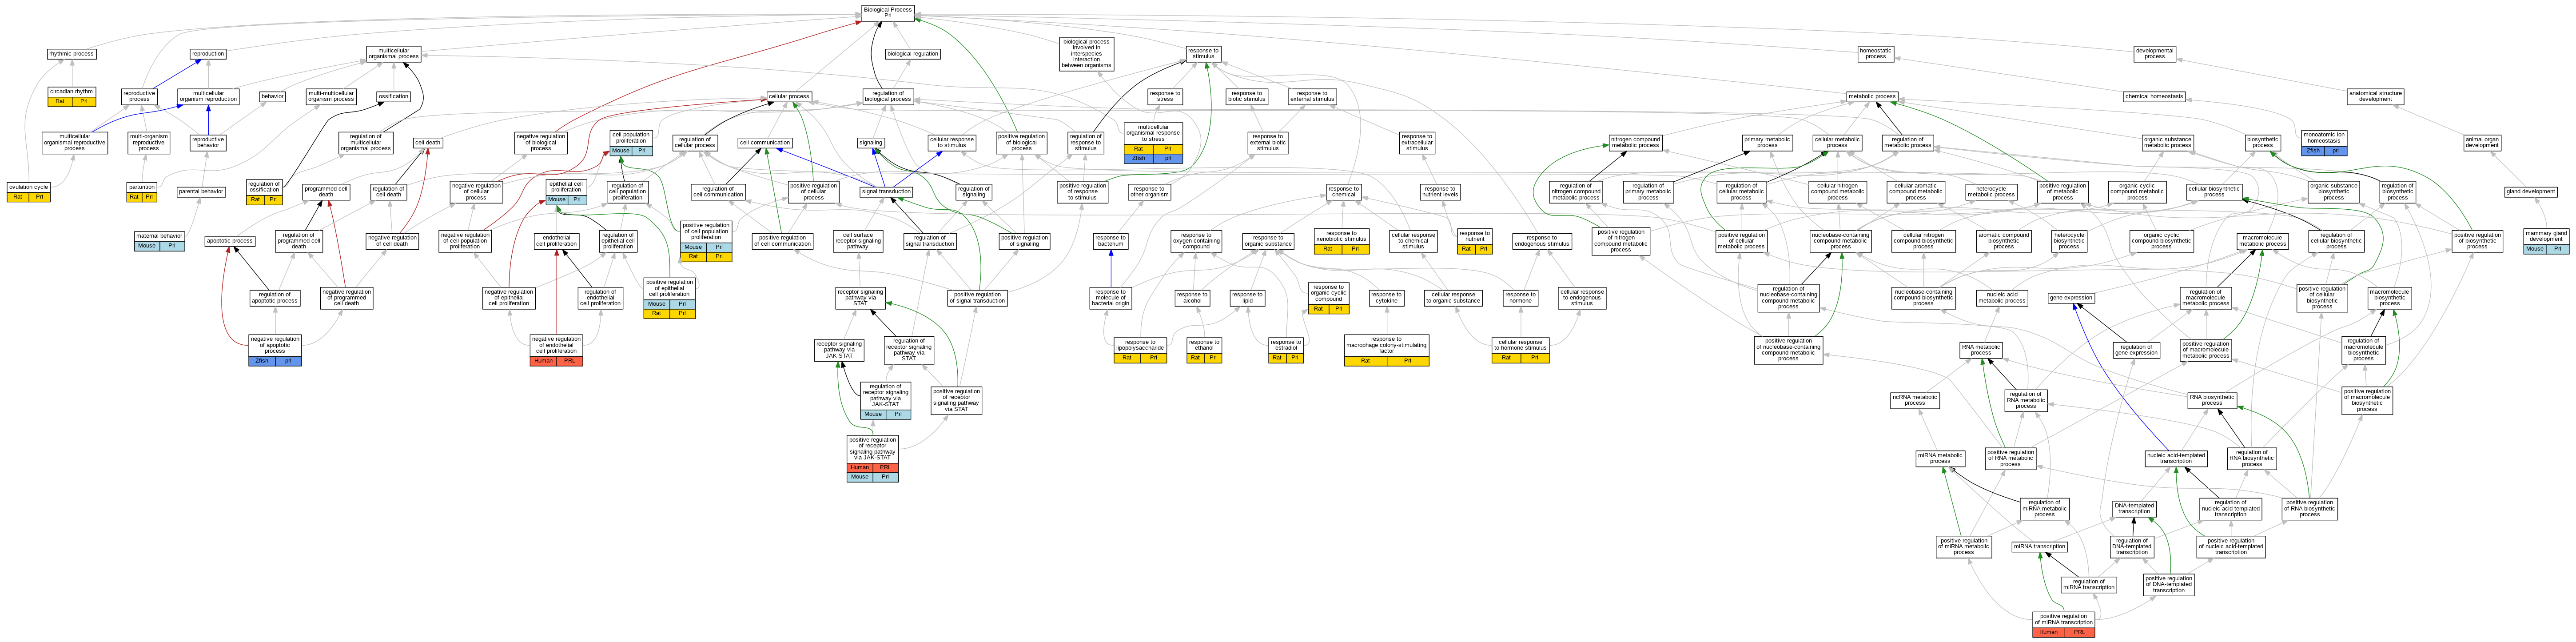The image size is (2576, 642).
Task: Click the 'ncRNA metabolic process' node
Action: (x=1914, y=401)
